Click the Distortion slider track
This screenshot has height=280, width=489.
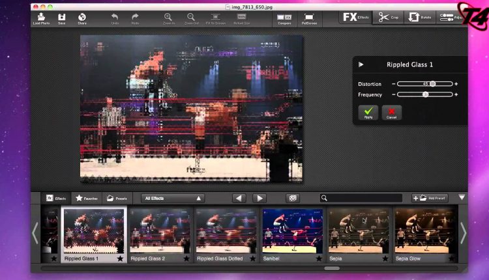pyautogui.click(x=424, y=84)
